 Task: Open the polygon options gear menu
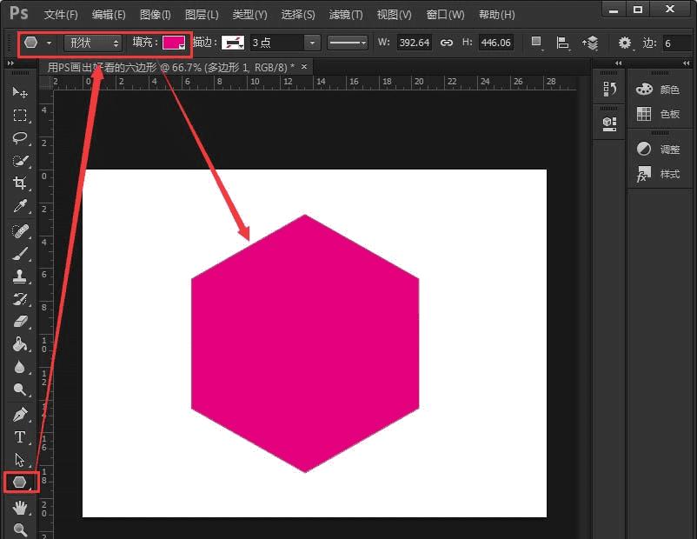pos(625,43)
